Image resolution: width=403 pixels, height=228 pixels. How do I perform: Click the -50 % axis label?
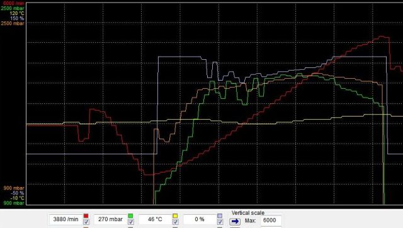coord(18,193)
